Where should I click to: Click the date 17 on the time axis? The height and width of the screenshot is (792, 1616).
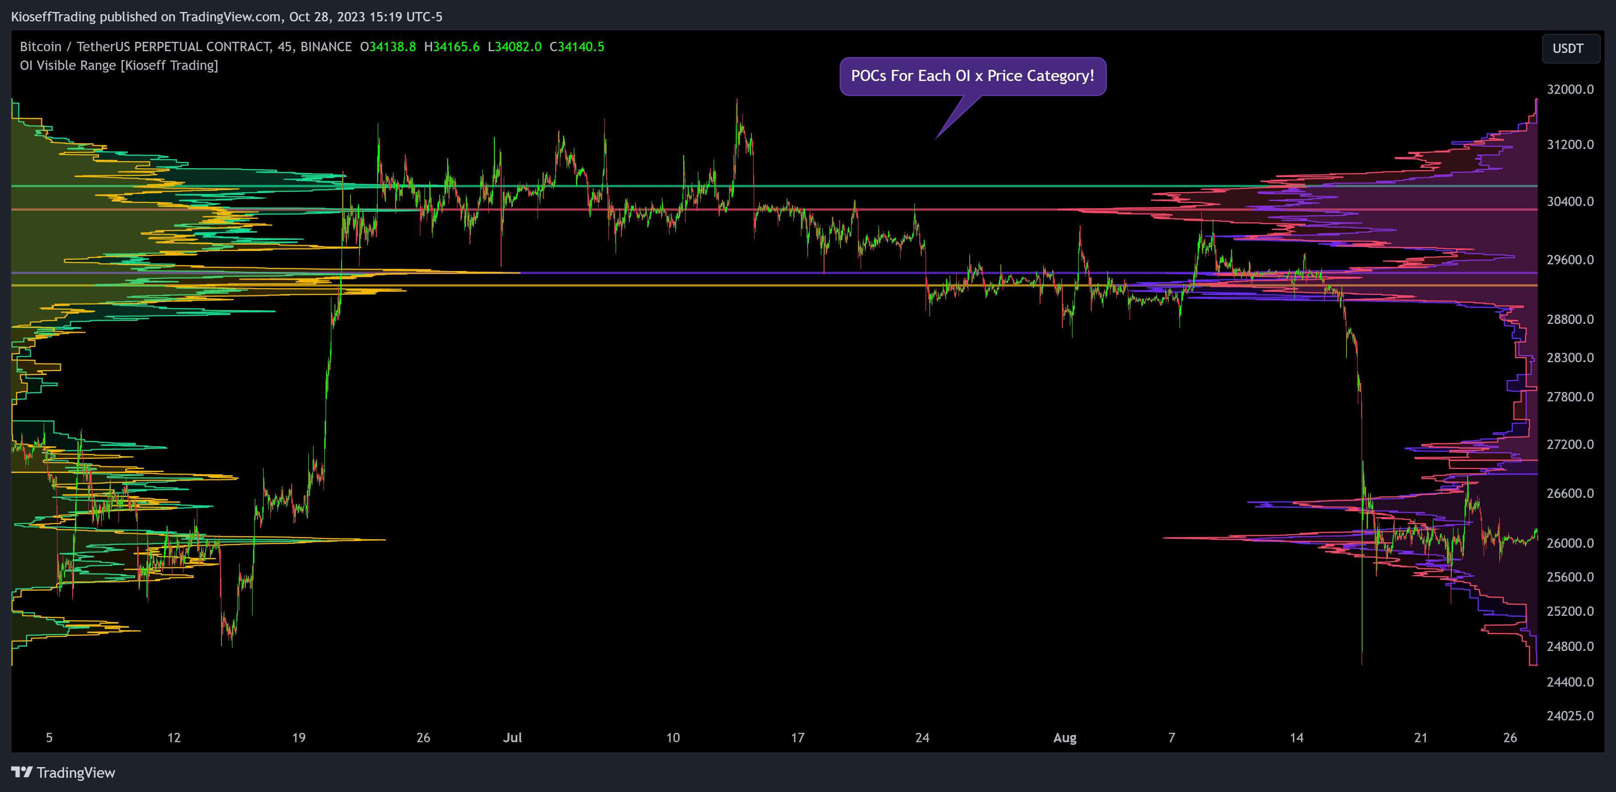pyautogui.click(x=797, y=737)
